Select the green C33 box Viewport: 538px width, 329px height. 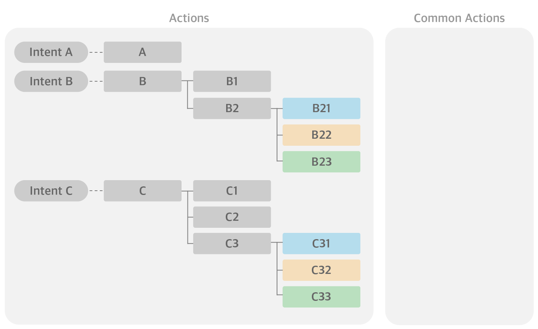pyautogui.click(x=321, y=297)
